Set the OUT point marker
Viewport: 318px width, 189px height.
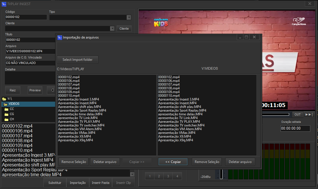297,114
